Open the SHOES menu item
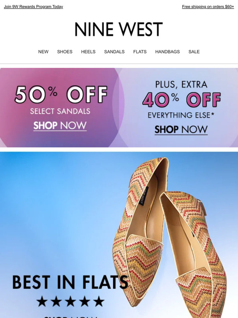This screenshot has width=238, height=318. 64,52
